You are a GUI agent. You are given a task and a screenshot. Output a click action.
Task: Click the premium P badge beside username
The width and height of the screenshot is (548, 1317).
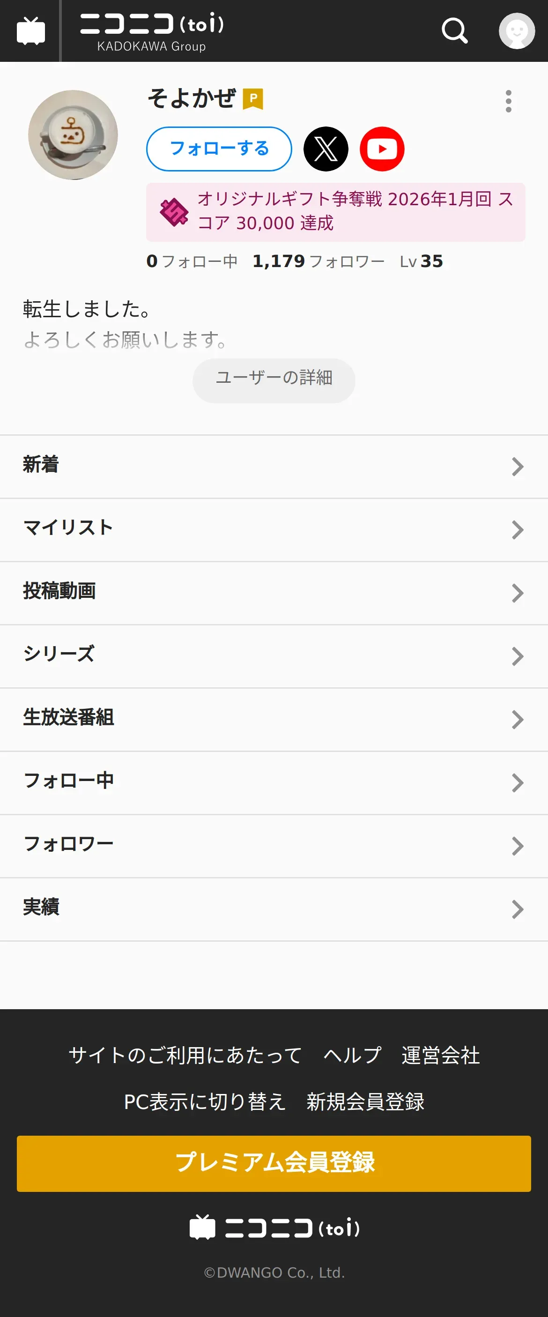coord(252,99)
